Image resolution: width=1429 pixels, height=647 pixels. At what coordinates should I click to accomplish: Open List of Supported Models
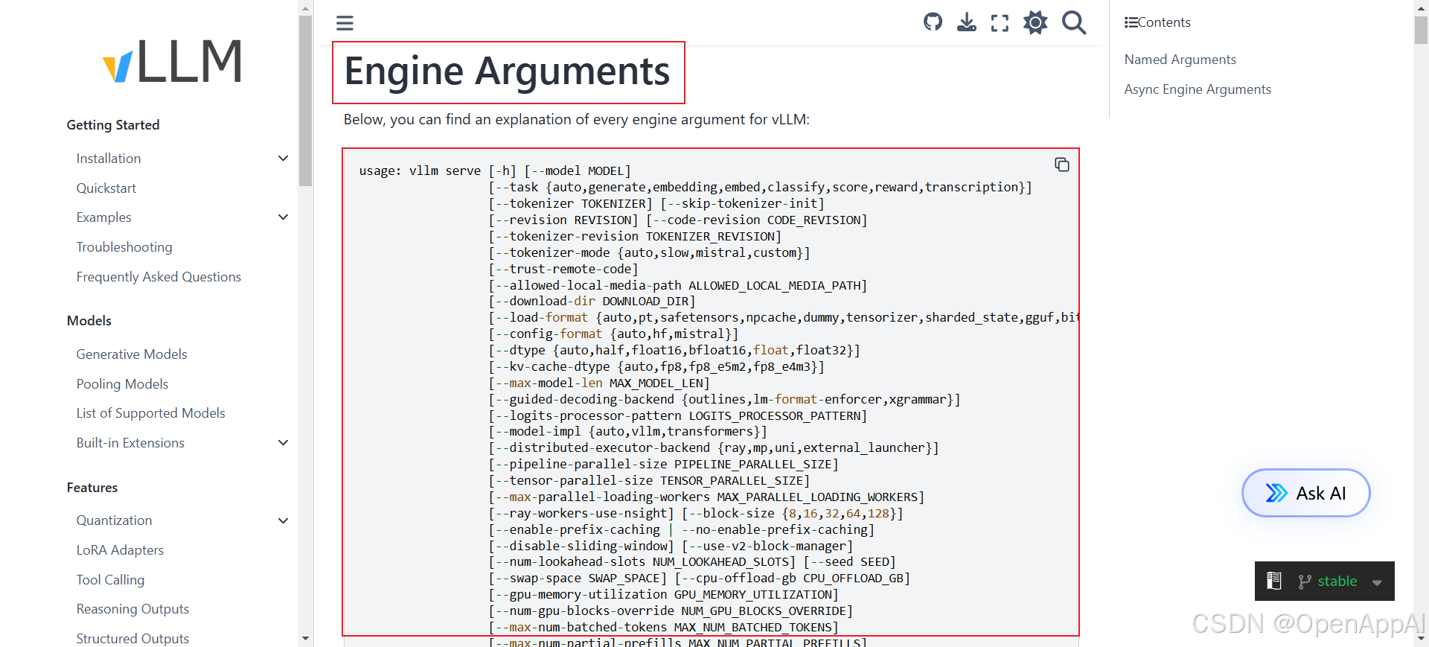[150, 413]
